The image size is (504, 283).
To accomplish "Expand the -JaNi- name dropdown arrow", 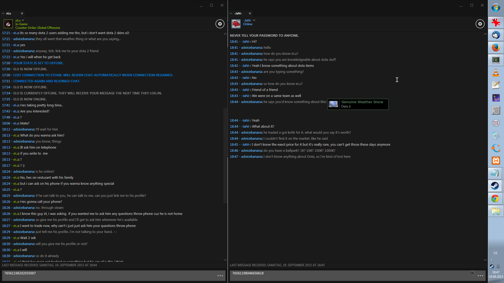I will [x=254, y=20].
